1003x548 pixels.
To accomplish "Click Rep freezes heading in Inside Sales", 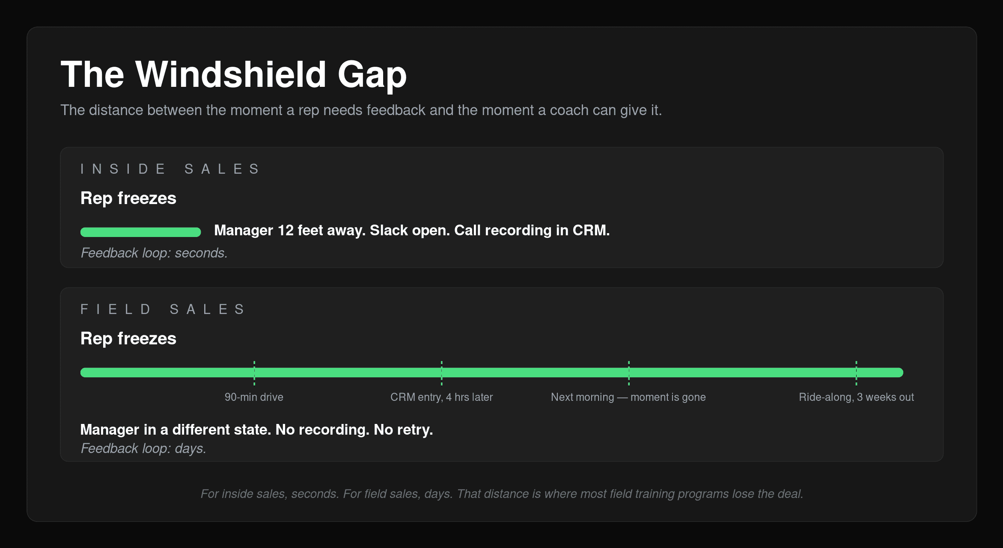I will (x=128, y=198).
